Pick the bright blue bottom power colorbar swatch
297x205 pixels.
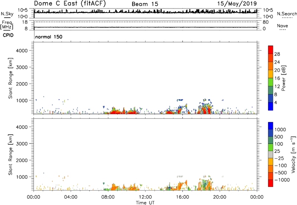pyautogui.click(x=271, y=106)
